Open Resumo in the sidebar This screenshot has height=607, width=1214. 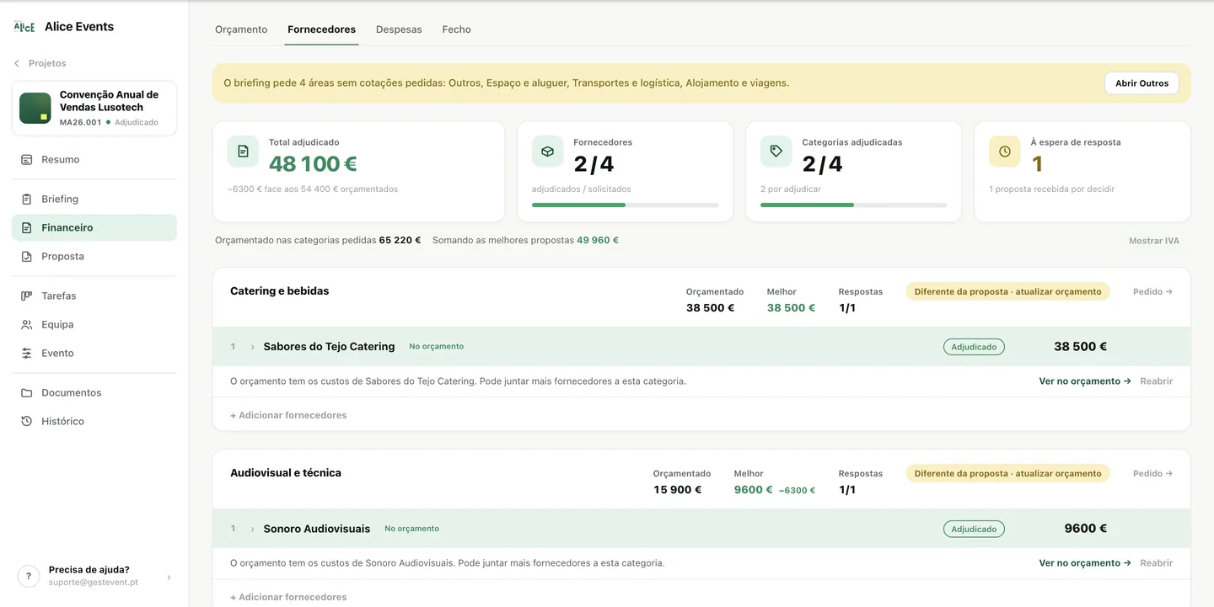(x=94, y=159)
